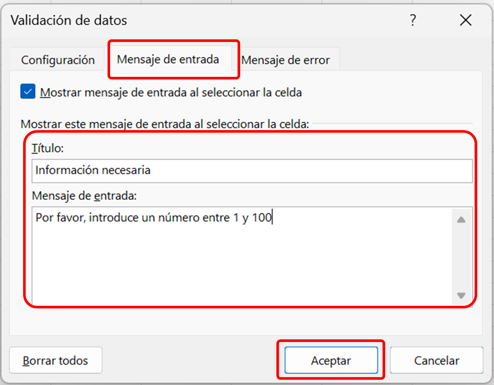
Task: Click the scroll down arrow in message box
Action: [x=461, y=296]
